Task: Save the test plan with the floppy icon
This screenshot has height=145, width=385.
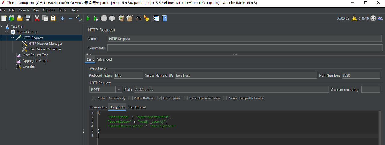Action: point(28,18)
